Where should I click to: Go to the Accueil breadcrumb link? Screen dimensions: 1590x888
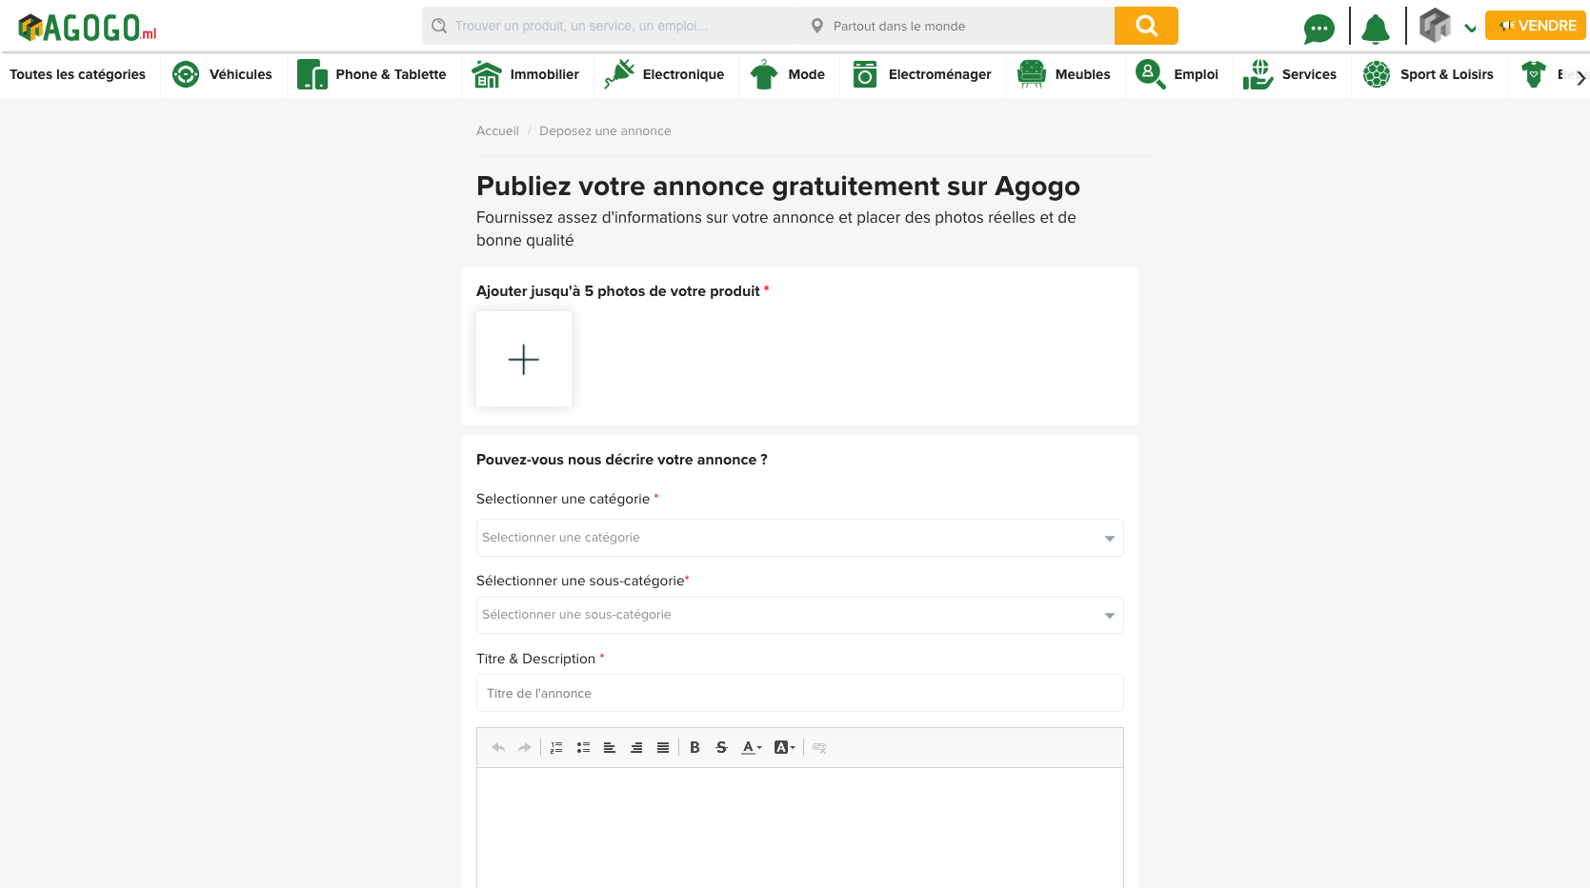coord(497,131)
